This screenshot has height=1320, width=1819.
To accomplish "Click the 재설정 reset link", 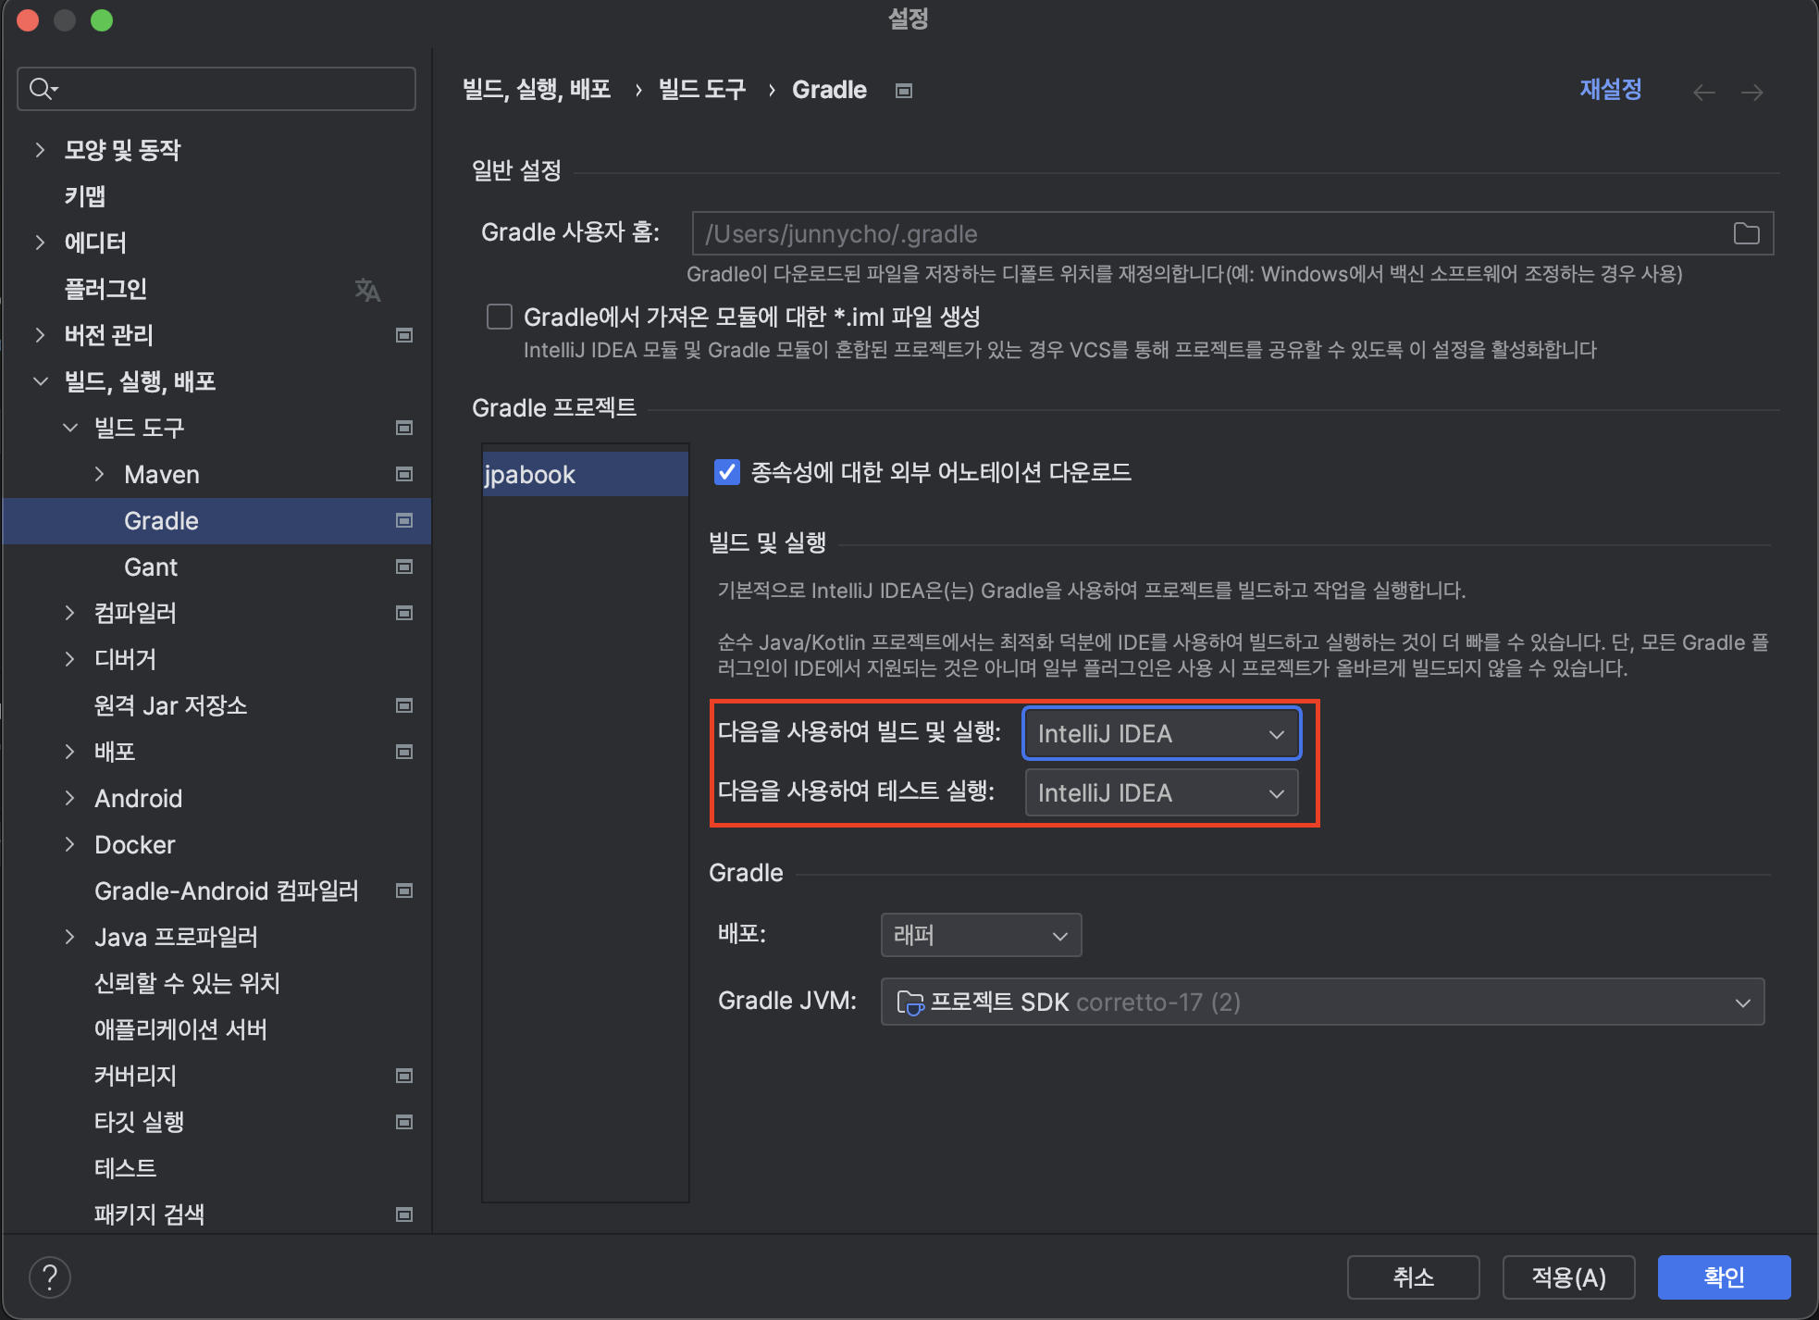I will pos(1610,90).
